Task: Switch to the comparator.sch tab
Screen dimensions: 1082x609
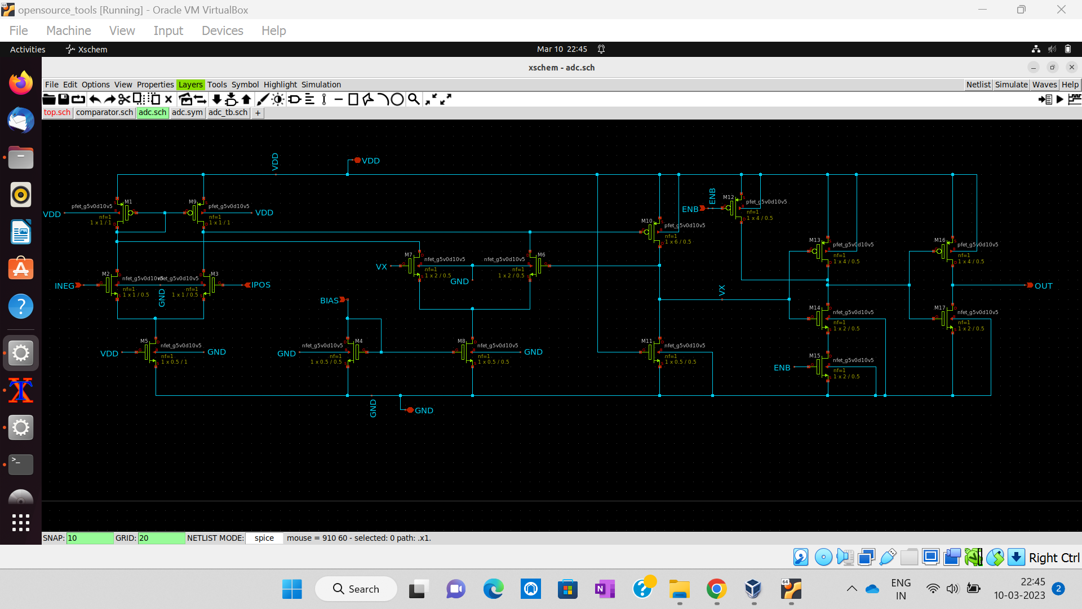Action: (x=104, y=112)
